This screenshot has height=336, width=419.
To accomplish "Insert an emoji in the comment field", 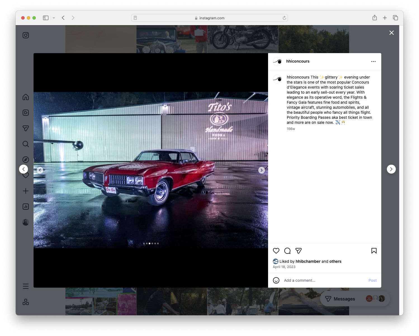I will (276, 280).
